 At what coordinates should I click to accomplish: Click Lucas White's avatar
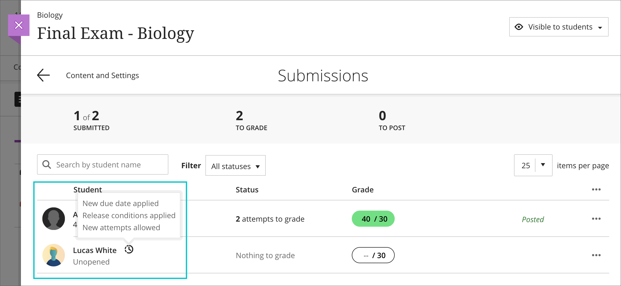tap(54, 255)
